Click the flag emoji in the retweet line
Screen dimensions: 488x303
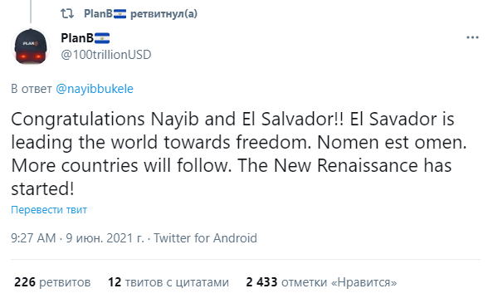point(120,14)
